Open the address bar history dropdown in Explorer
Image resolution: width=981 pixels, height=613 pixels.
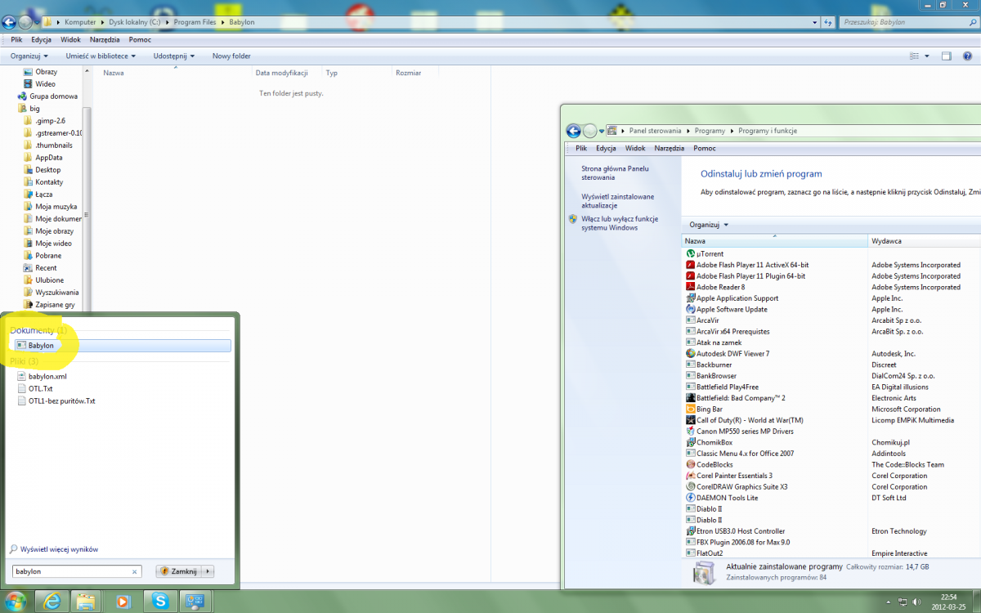click(x=816, y=22)
